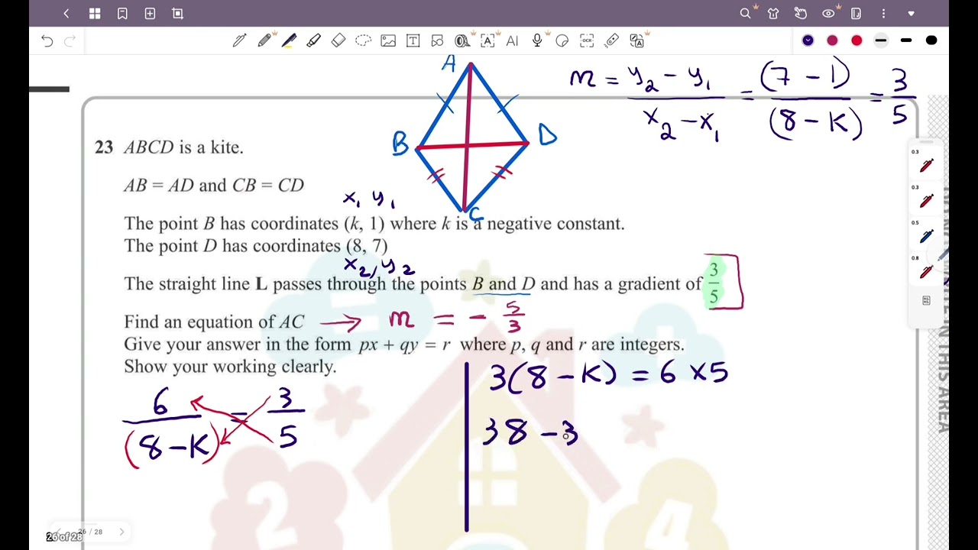This screenshot has height=550, width=978.
Task: Click the text "Show your working clearly."
Action: [230, 367]
